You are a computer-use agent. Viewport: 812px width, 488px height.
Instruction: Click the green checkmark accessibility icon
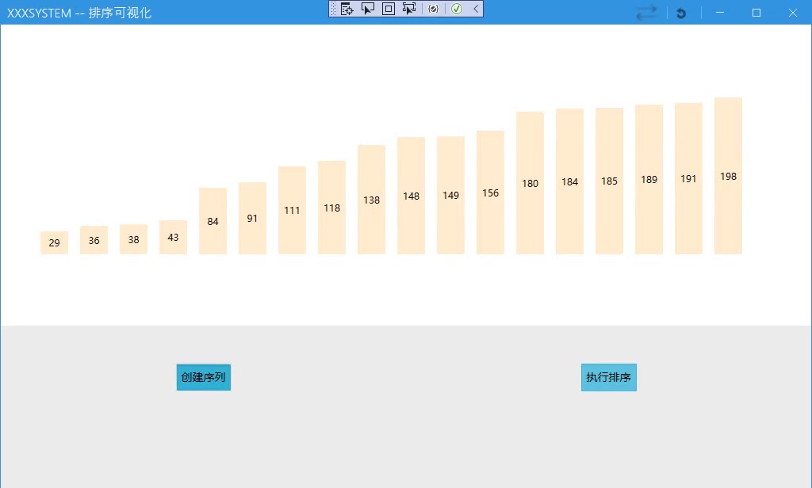pyautogui.click(x=457, y=9)
